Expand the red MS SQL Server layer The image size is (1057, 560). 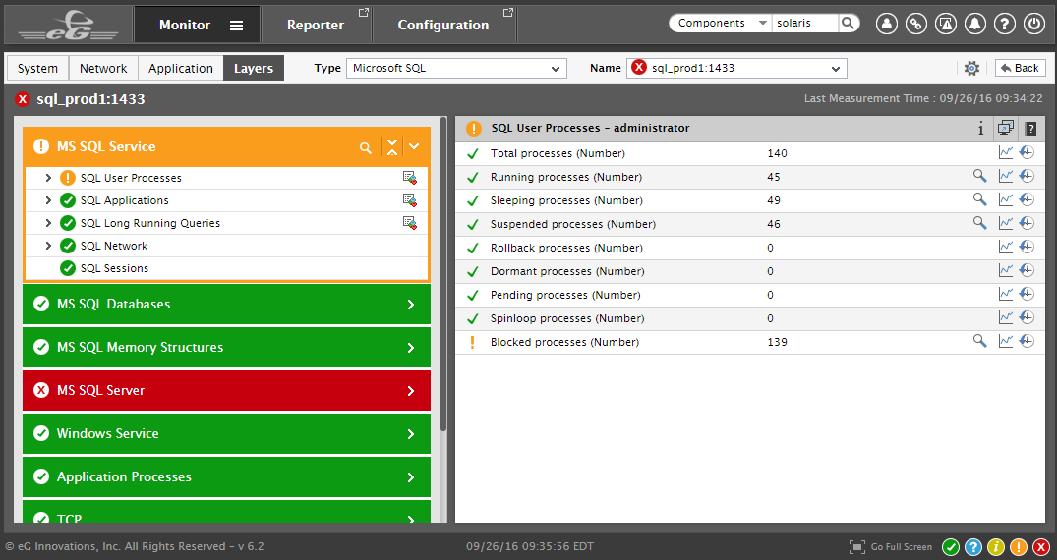coord(226,391)
